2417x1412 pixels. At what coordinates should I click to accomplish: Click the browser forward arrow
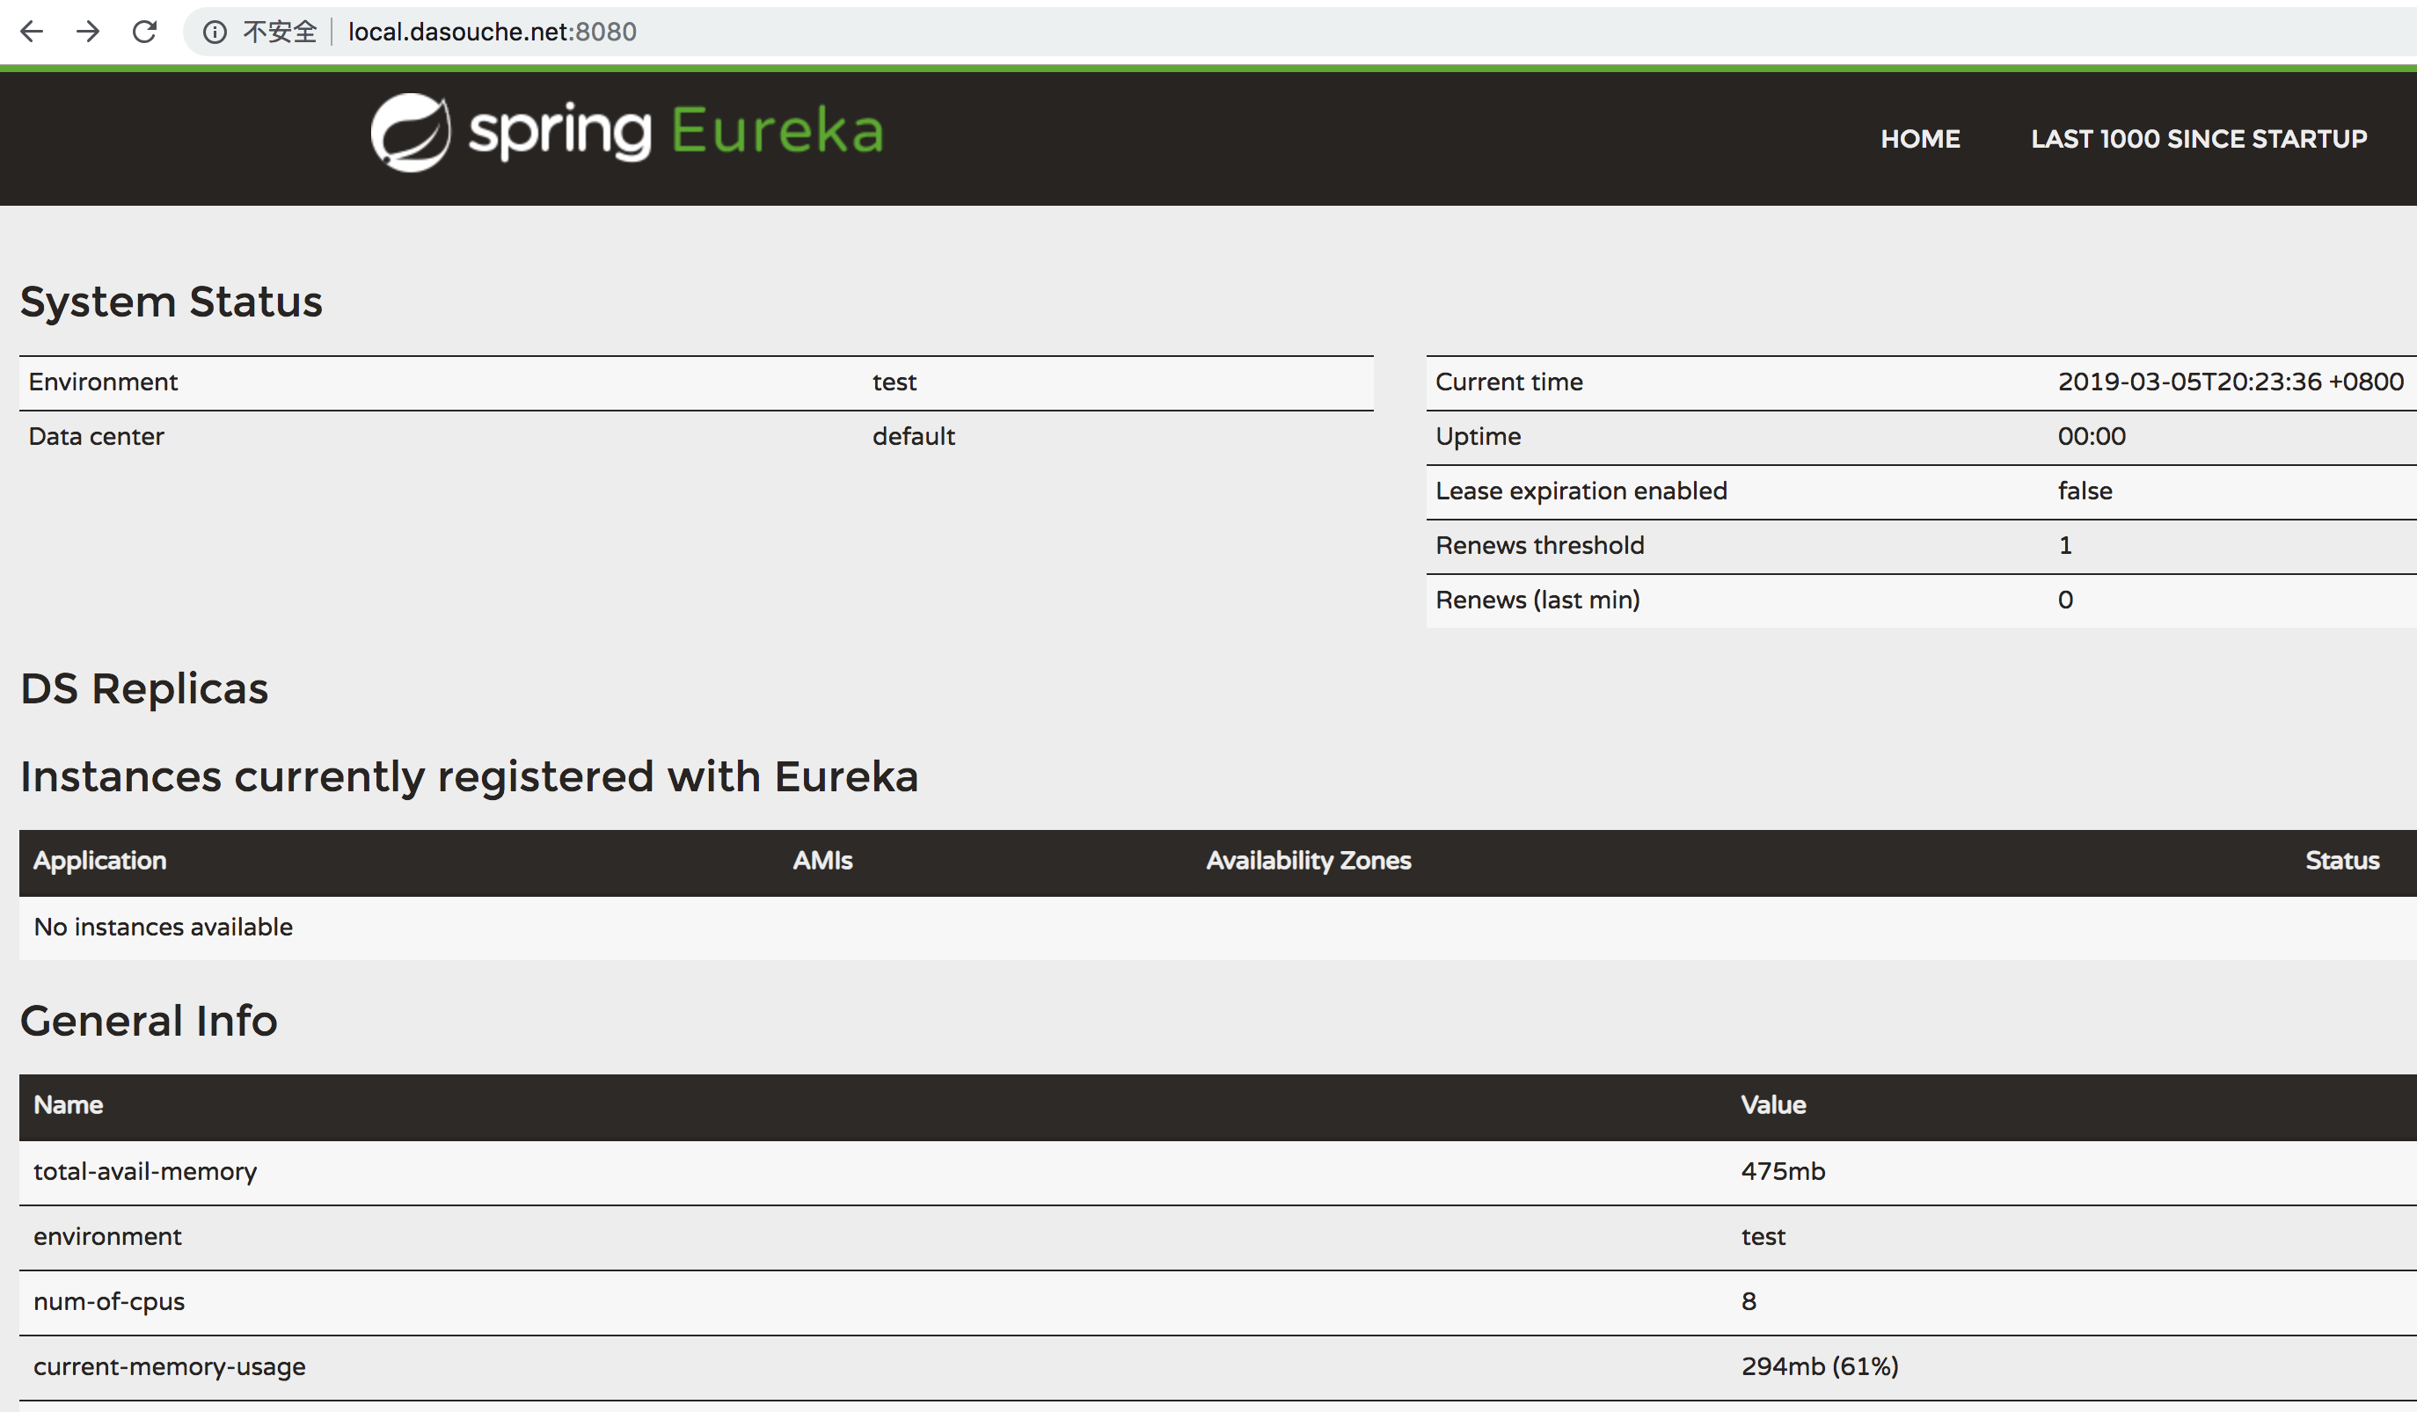(x=88, y=32)
